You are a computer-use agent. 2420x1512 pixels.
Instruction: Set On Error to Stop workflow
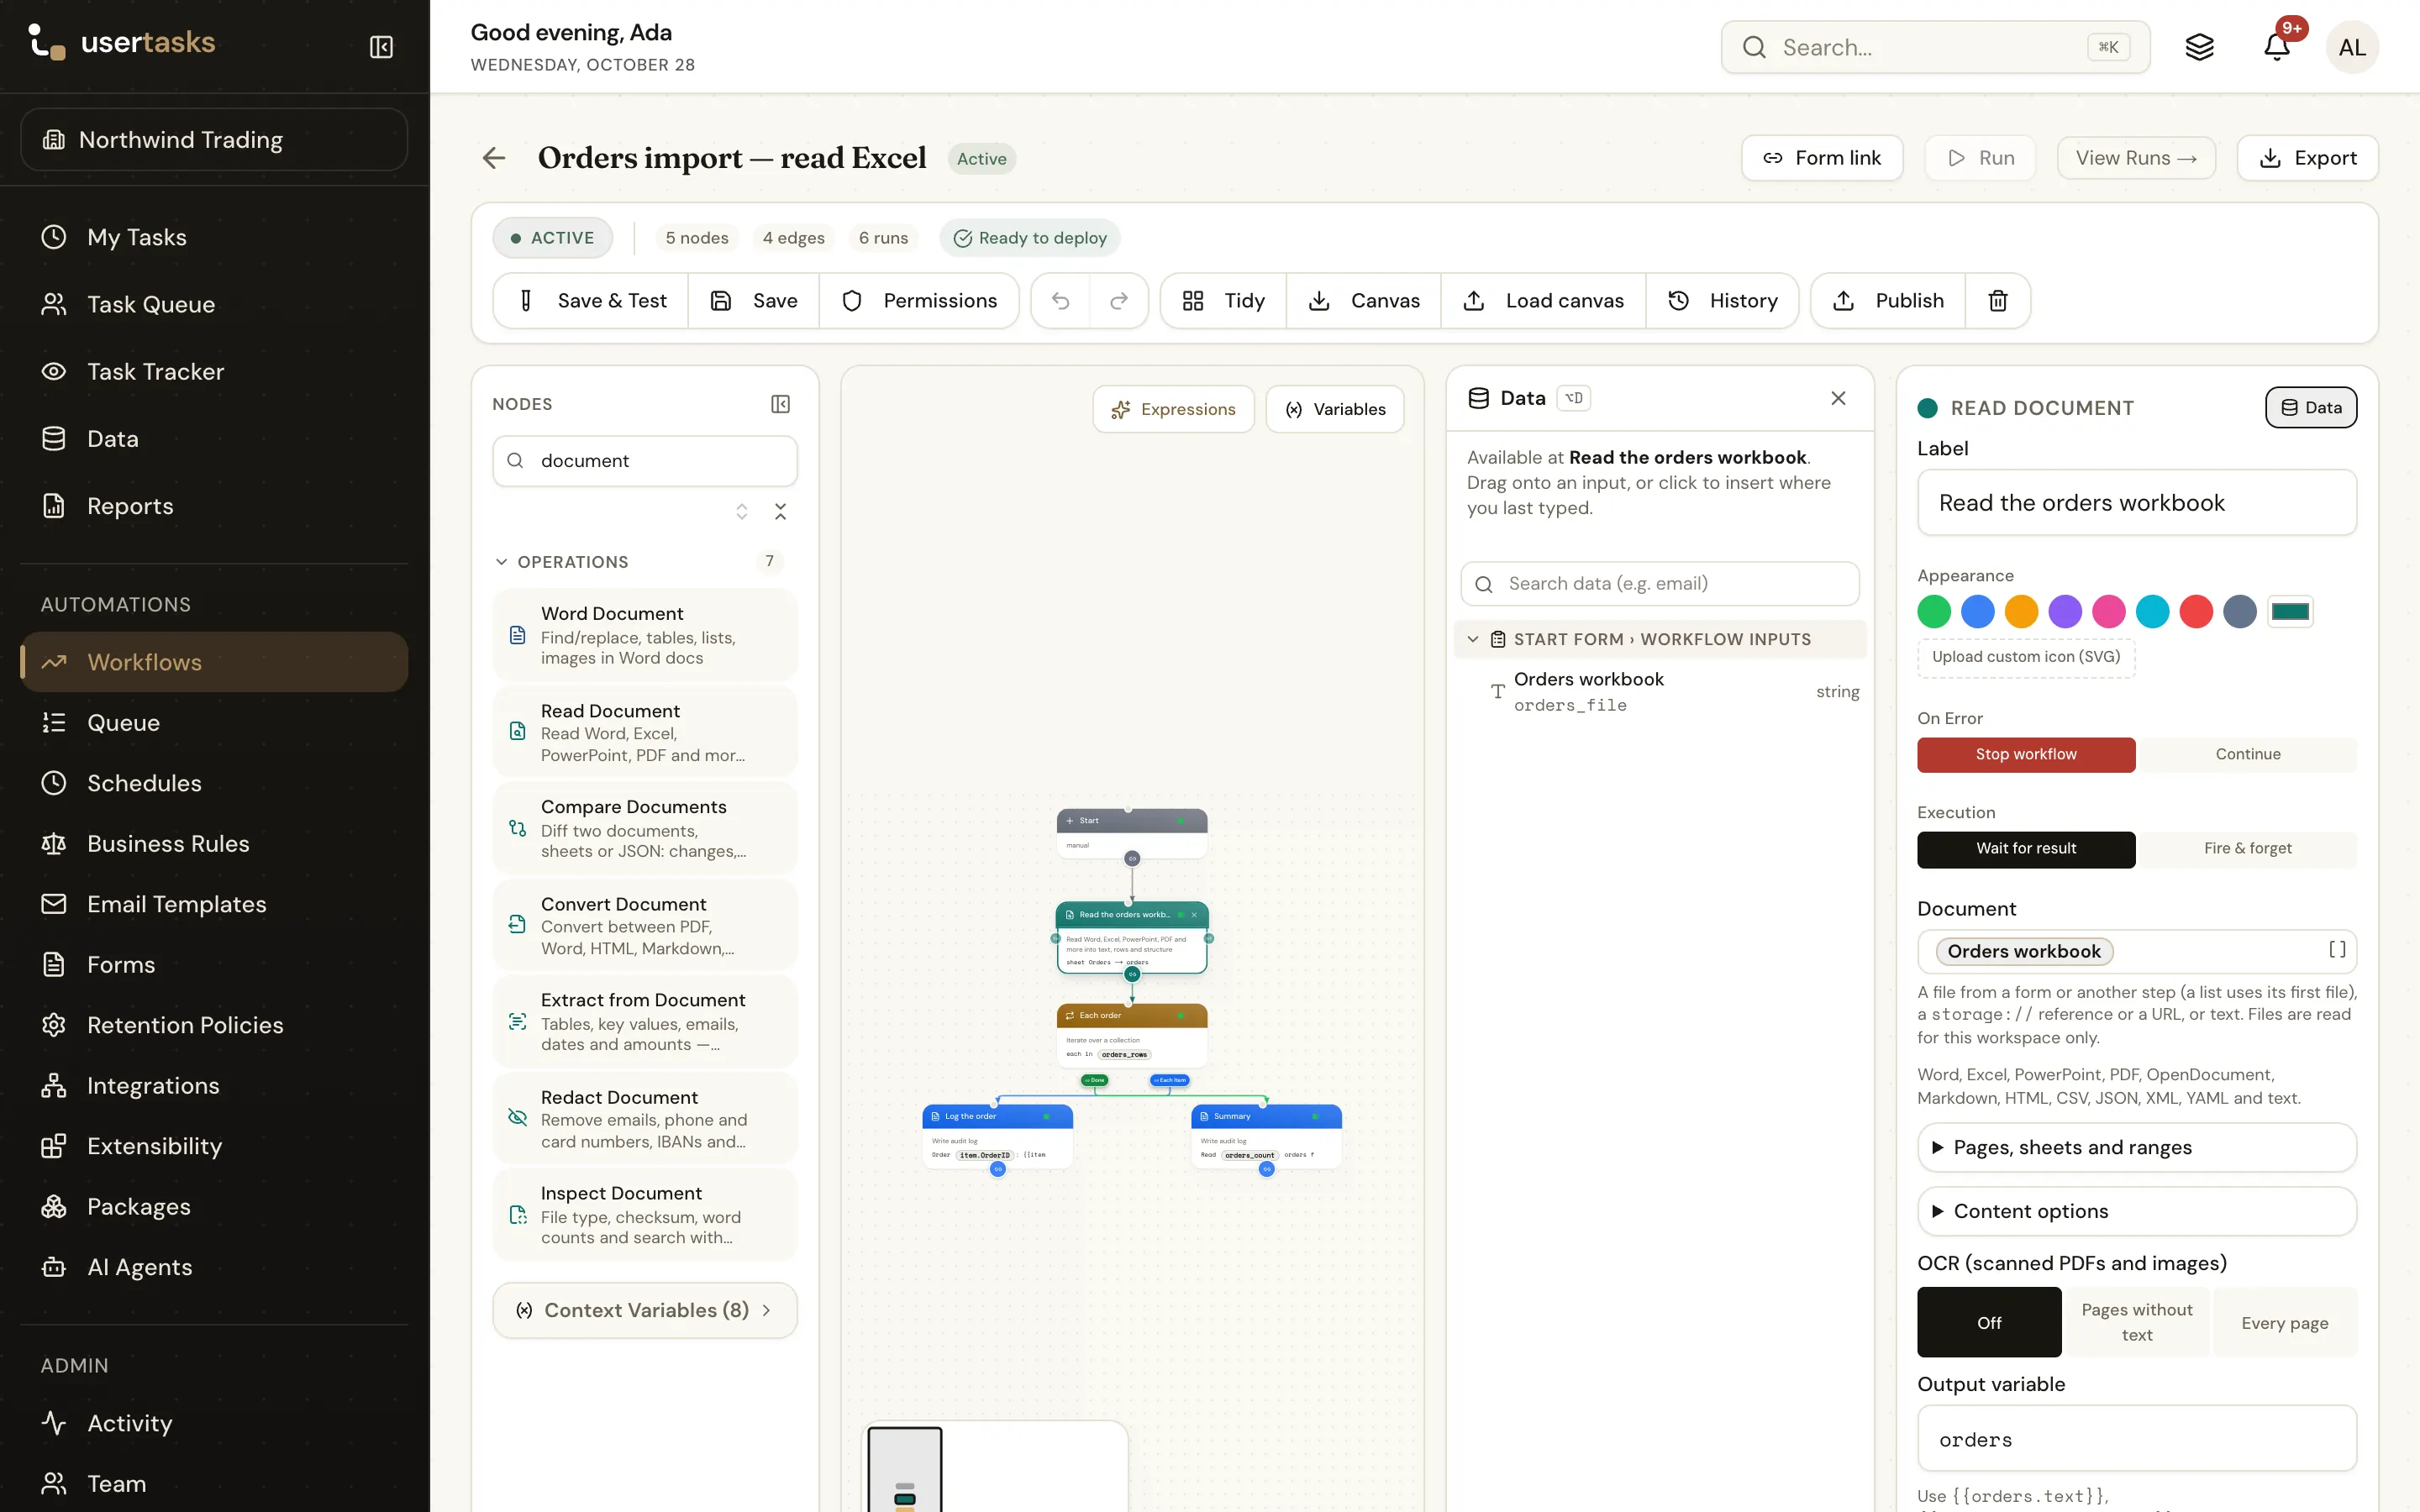click(2026, 754)
